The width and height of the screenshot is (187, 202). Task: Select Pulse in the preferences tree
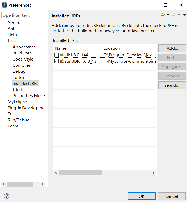coord(13,114)
